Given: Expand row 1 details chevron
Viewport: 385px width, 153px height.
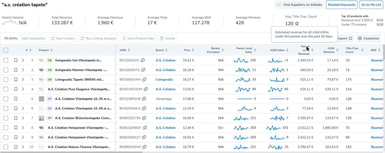Looking at the screenshot, I should pos(23,60).
